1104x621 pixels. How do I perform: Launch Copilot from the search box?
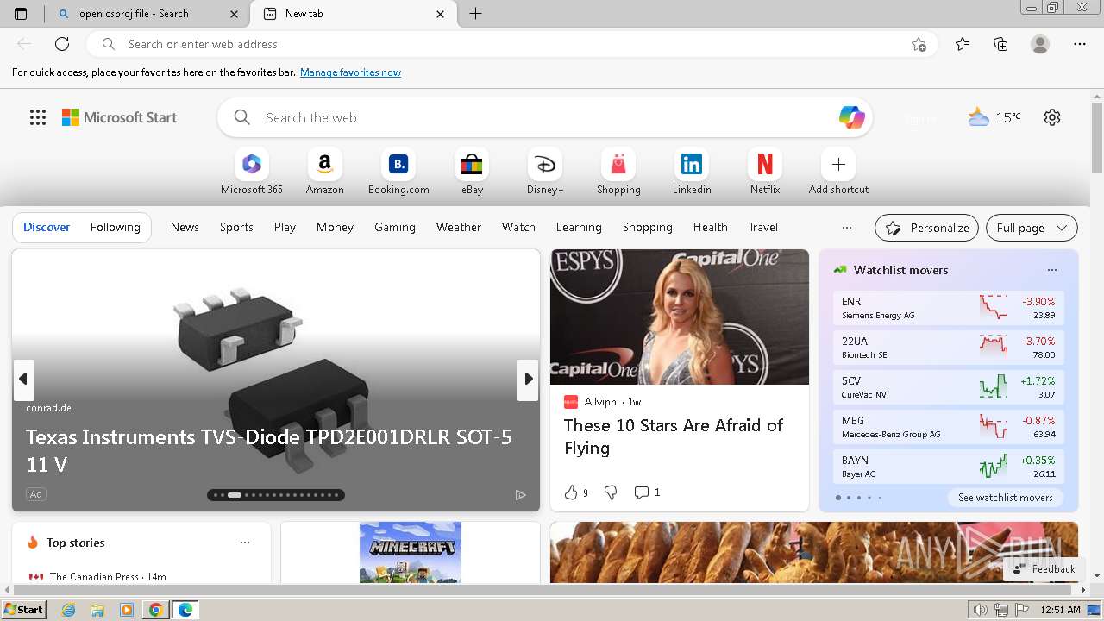(x=851, y=117)
